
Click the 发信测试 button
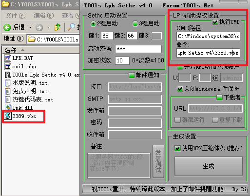point(158,161)
